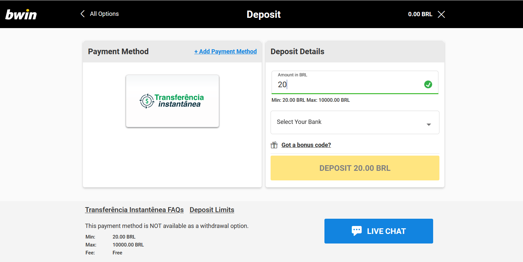Close the Deposit window with X

tap(441, 14)
